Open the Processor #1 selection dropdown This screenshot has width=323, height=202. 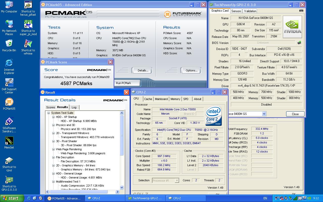pos(177,180)
